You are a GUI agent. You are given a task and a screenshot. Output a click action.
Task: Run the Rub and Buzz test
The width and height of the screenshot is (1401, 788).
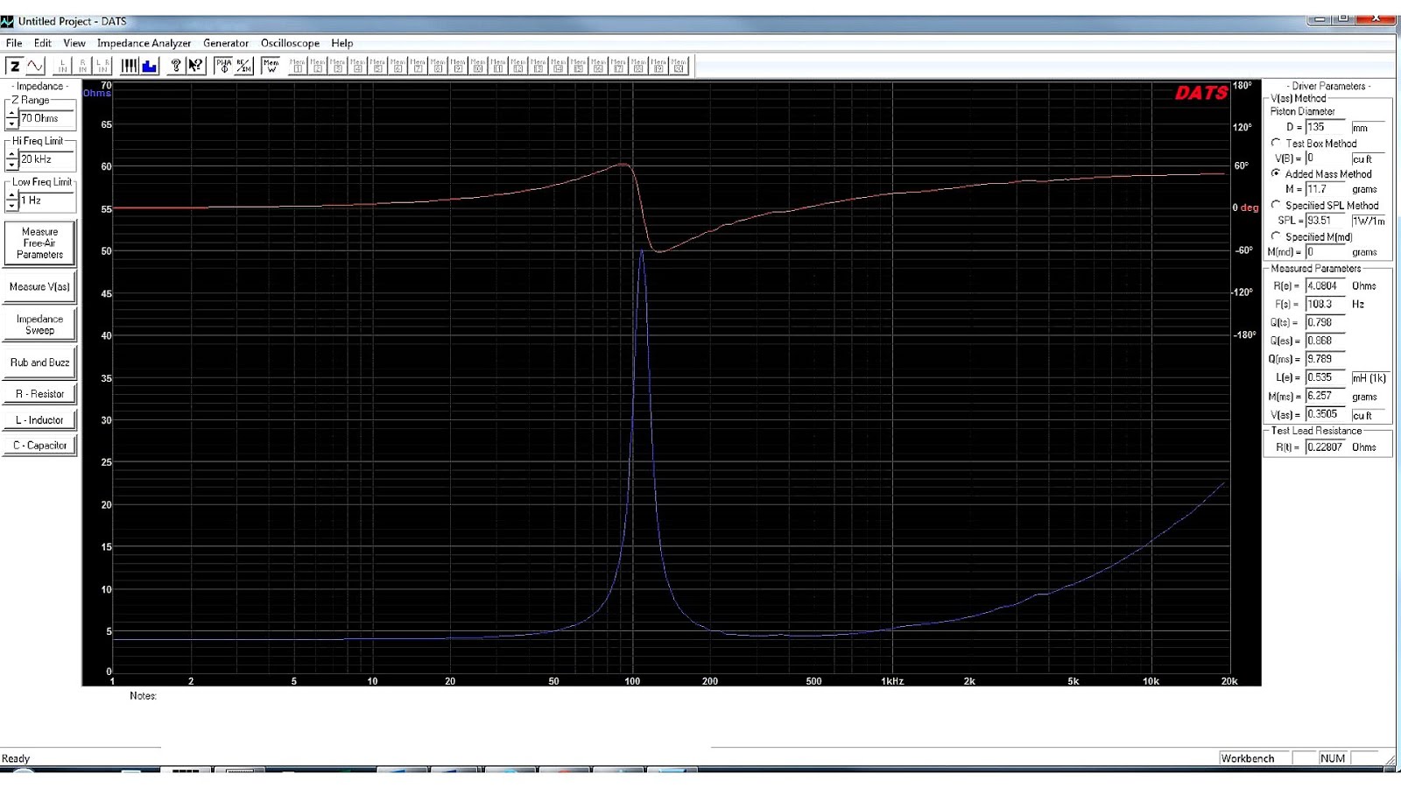click(39, 362)
